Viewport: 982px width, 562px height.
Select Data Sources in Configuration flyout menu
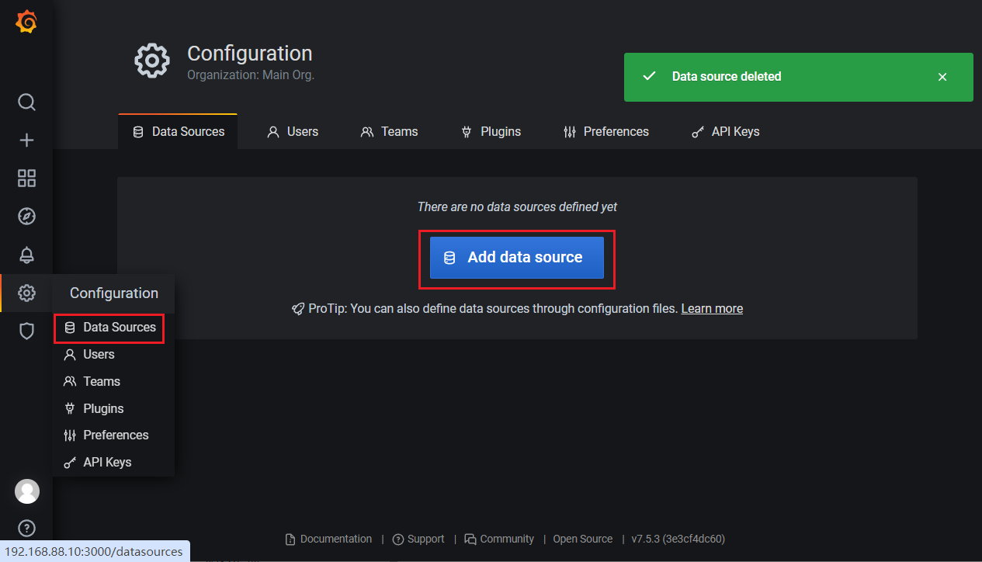pos(109,328)
